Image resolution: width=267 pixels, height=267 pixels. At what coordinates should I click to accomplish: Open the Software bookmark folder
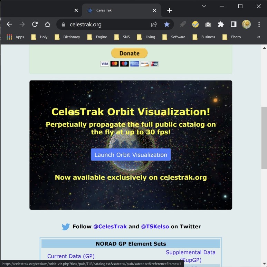[174, 37]
